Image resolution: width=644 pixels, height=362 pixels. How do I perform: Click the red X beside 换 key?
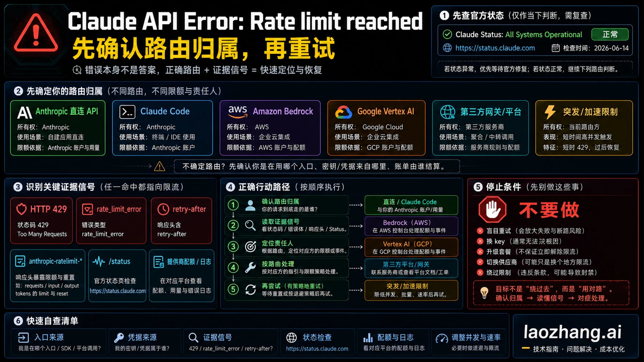480,241
